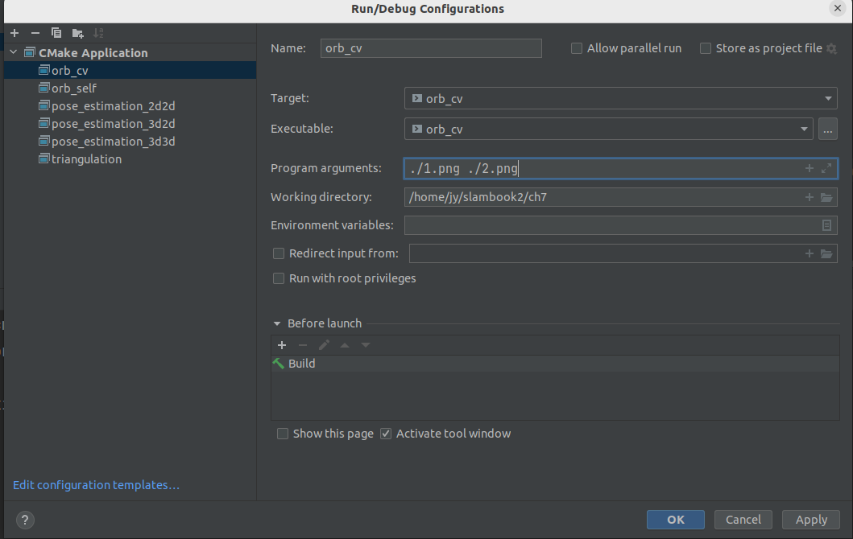853x539 pixels.
Task: Create a new configuration folder
Action: click(x=78, y=33)
